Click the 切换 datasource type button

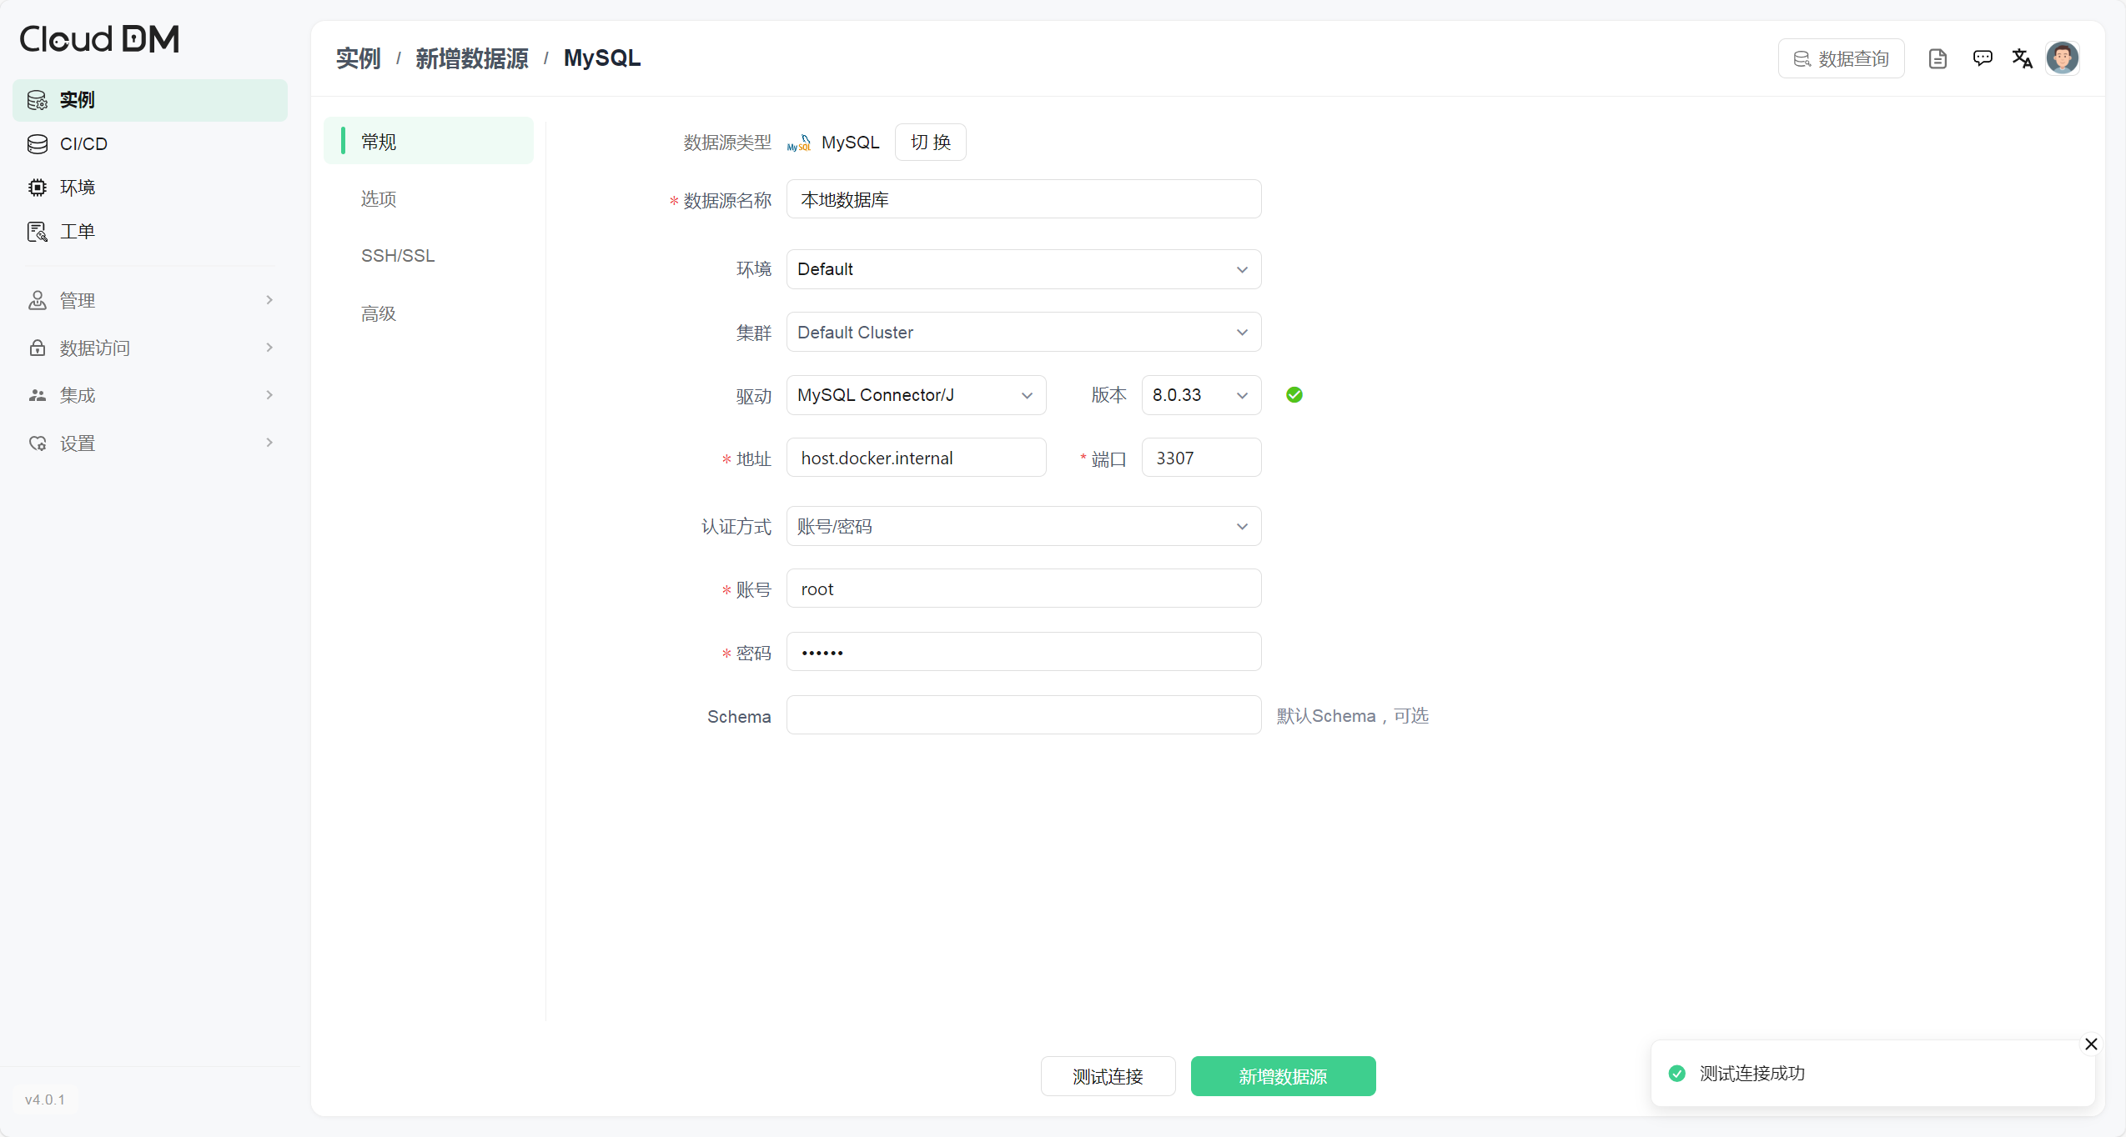(931, 143)
